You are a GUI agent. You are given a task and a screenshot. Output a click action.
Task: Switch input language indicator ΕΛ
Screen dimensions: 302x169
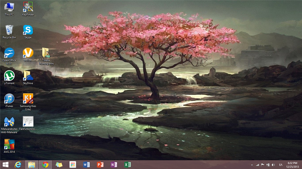pos(281,165)
